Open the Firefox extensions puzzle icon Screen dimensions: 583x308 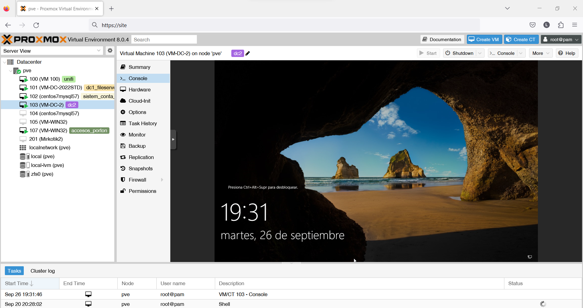click(561, 25)
